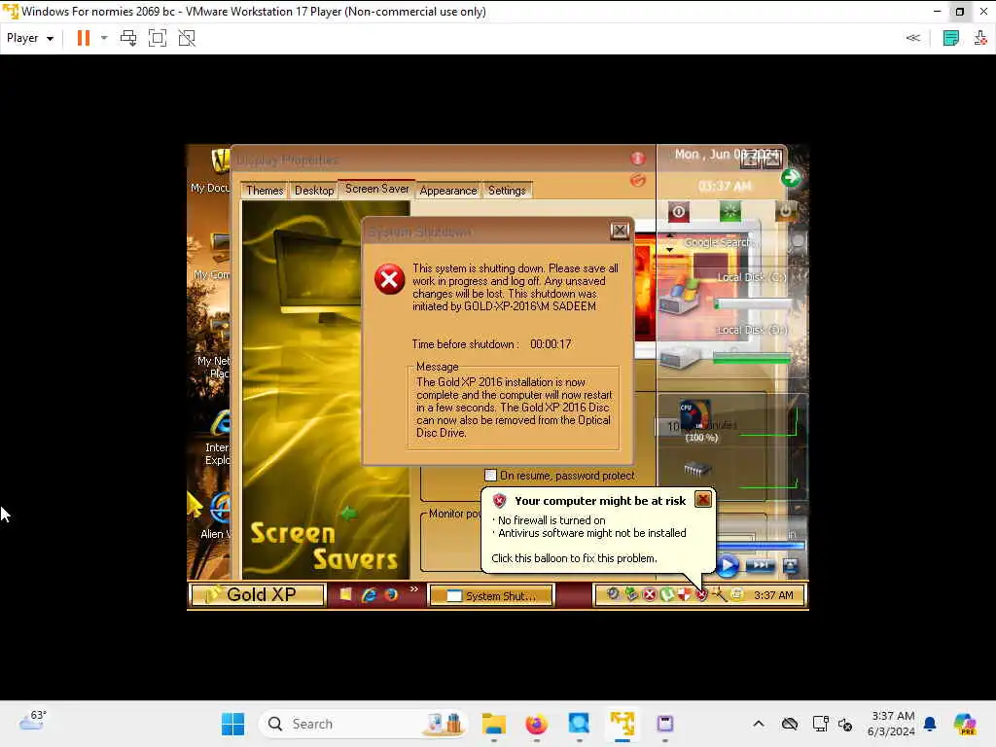
Task: Click the Windows clock showing 6/3/2024
Action: (x=891, y=724)
